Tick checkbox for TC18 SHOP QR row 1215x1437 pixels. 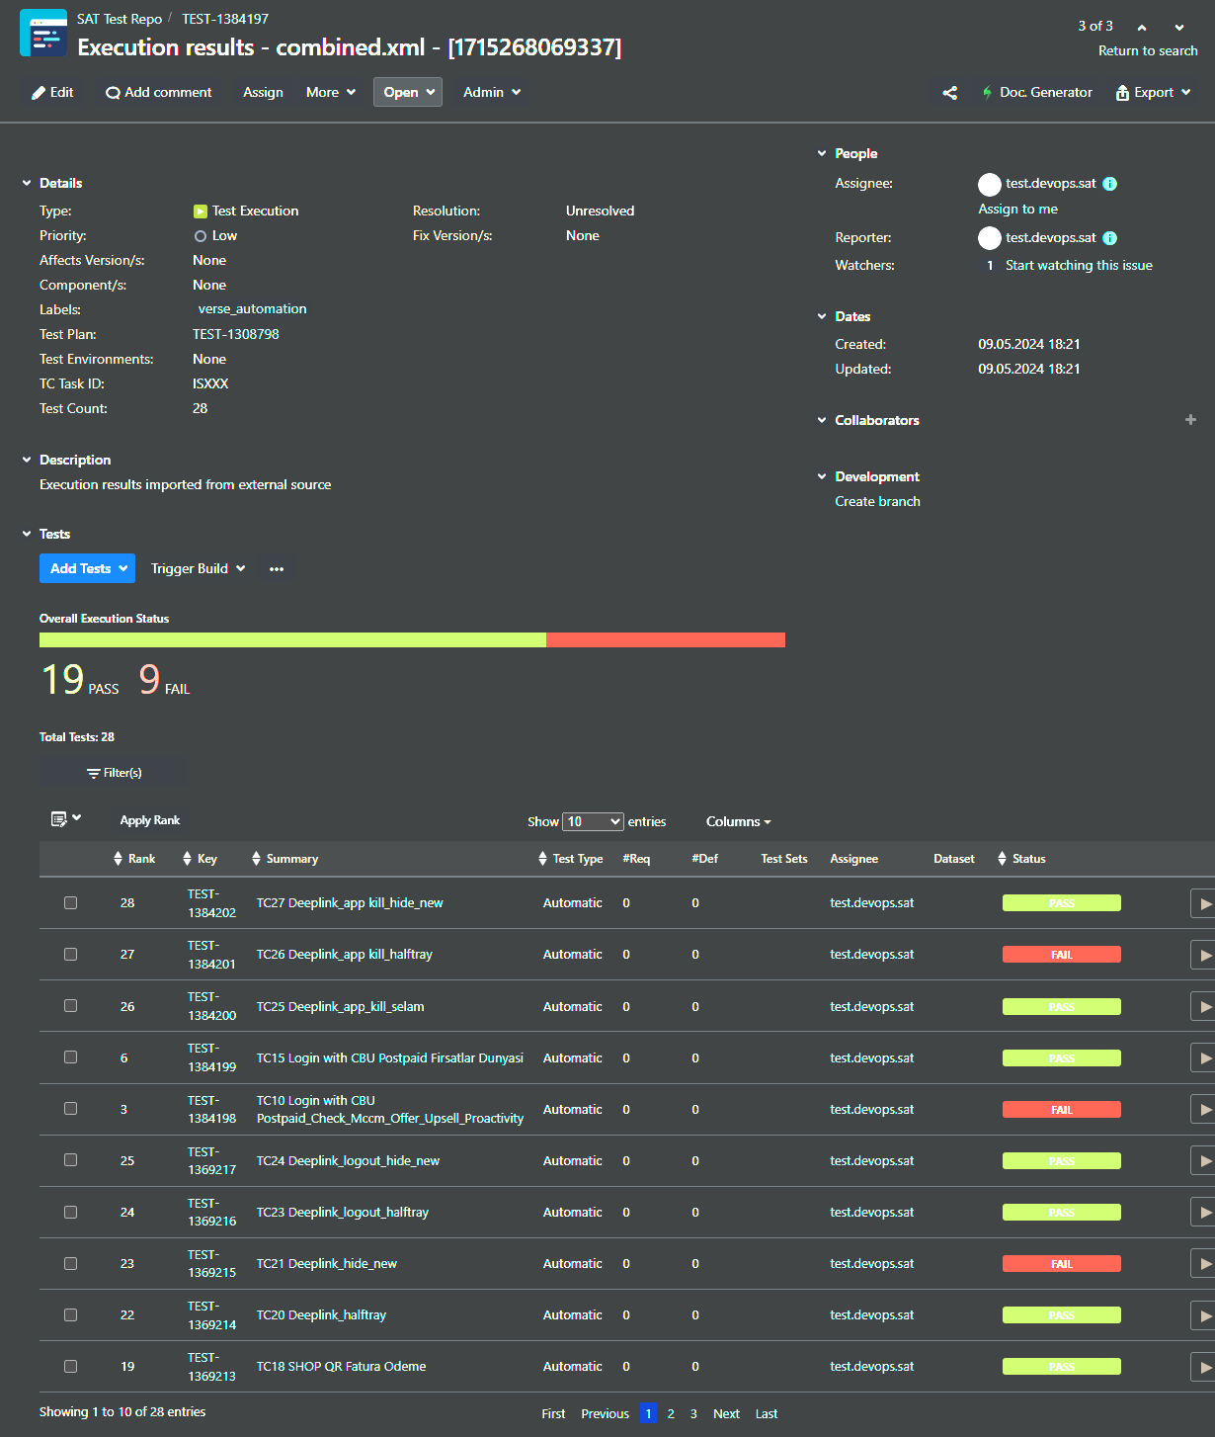tap(70, 1366)
